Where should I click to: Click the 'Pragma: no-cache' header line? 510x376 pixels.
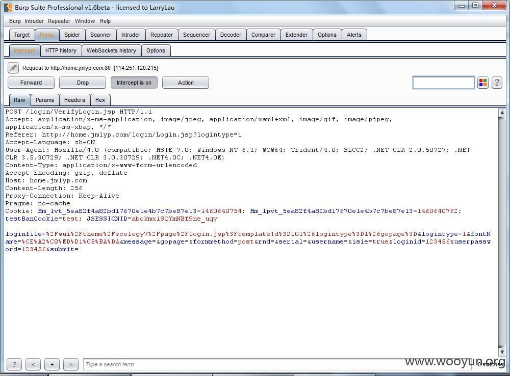[38, 203]
